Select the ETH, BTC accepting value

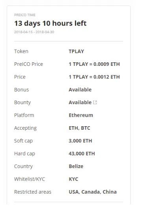(x=79, y=128)
